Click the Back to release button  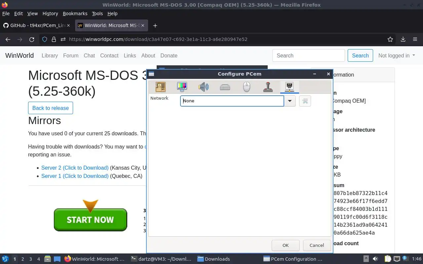(x=51, y=108)
